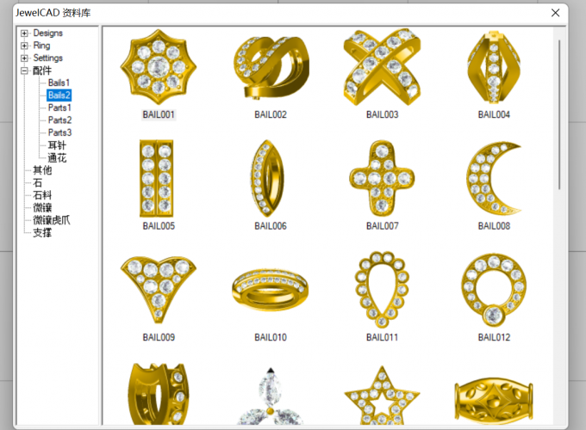Choose the BAIL006 marquise bail
The height and width of the screenshot is (430, 586).
pyautogui.click(x=268, y=178)
